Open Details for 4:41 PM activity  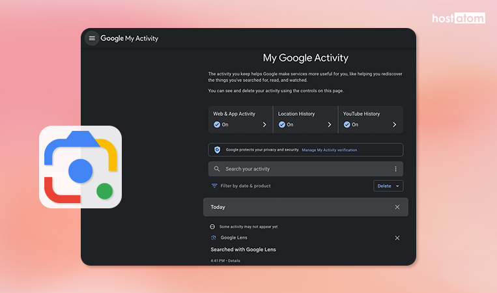234,260
